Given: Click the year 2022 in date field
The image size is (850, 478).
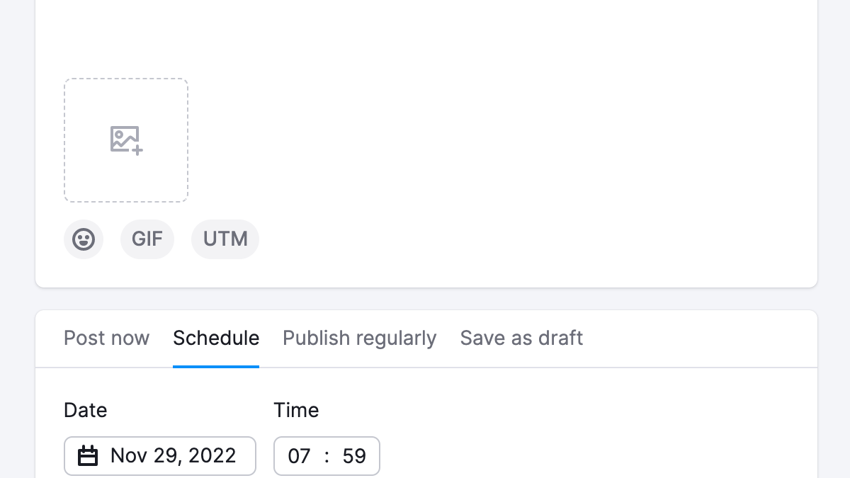Looking at the screenshot, I should [212, 455].
